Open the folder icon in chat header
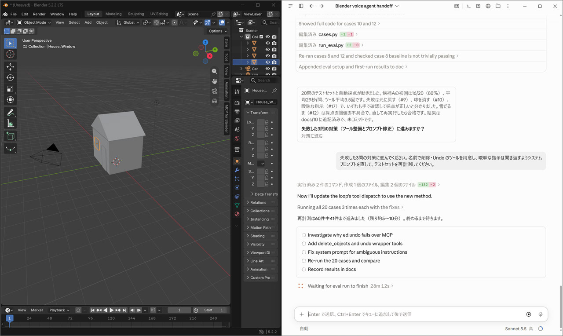This screenshot has height=336, width=563. (x=498, y=6)
